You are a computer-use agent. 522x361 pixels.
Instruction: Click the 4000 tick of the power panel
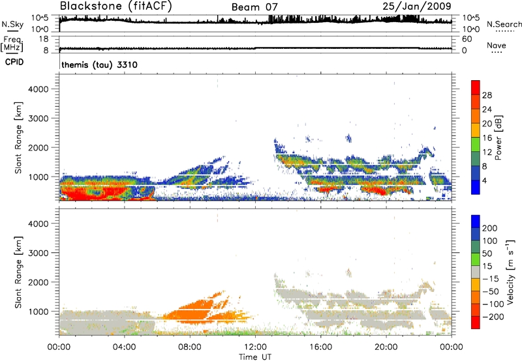[38, 89]
